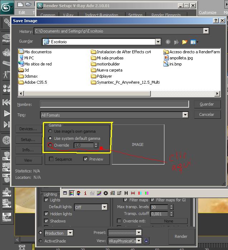The image size is (228, 250).
Task: Switch to the Render Elements tab
Action: (x=166, y=15)
